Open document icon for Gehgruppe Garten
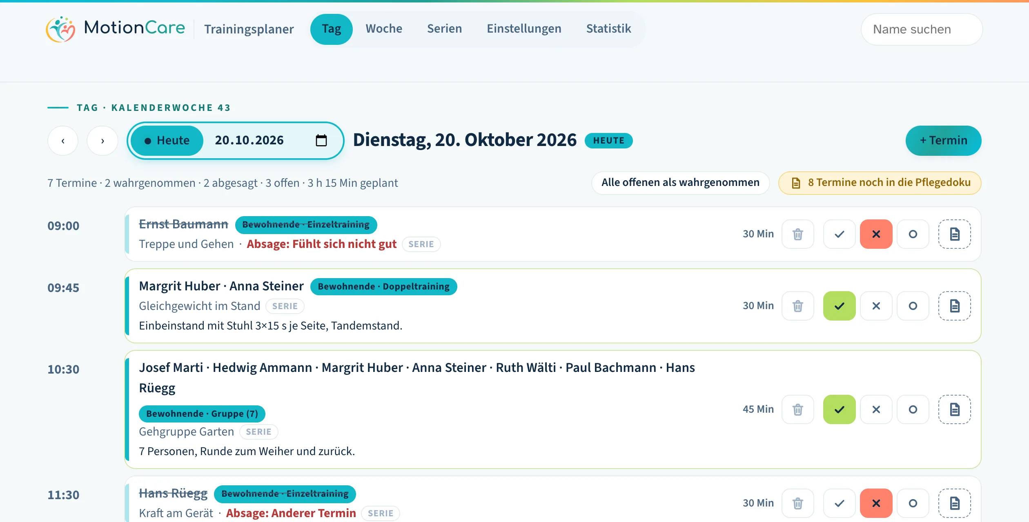Image resolution: width=1029 pixels, height=522 pixels. tap(954, 409)
